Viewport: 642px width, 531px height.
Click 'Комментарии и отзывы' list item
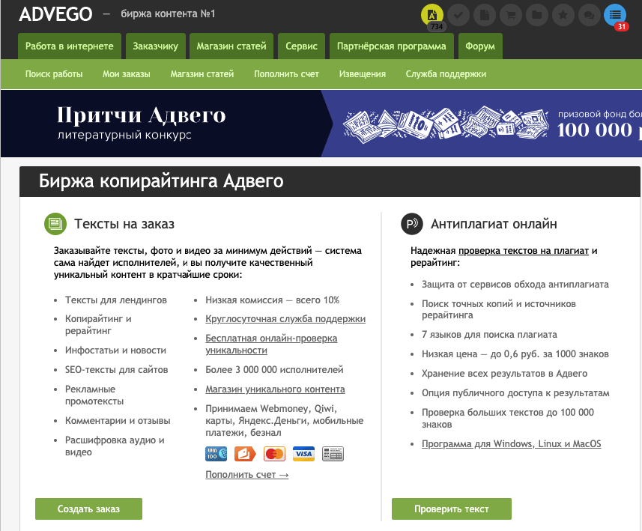point(118,421)
